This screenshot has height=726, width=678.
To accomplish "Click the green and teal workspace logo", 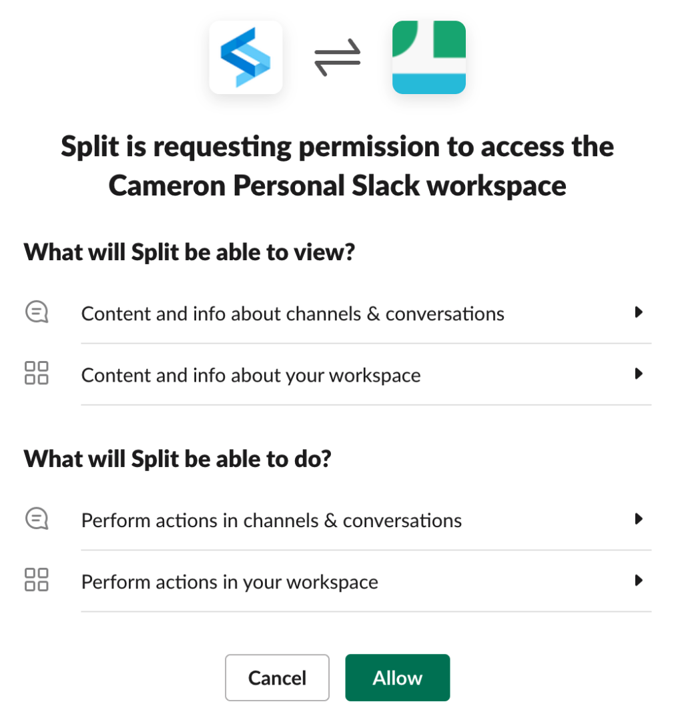I will [x=428, y=57].
